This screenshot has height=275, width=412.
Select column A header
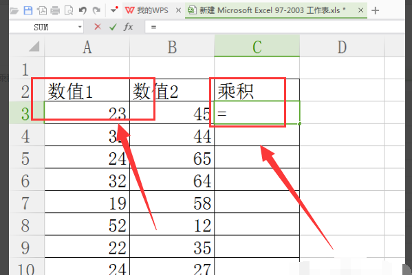(87, 47)
